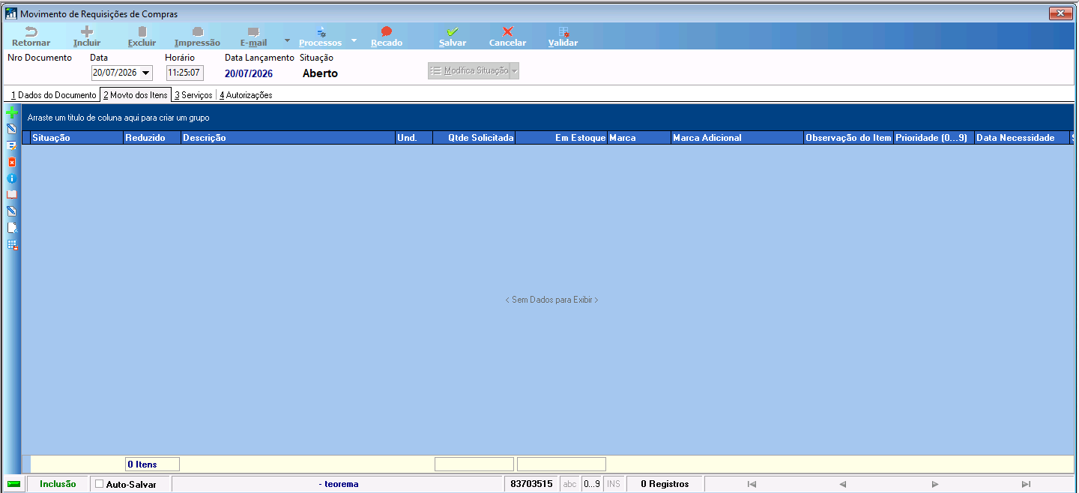
Task: Open the 4 Autorizações tab
Action: [246, 95]
